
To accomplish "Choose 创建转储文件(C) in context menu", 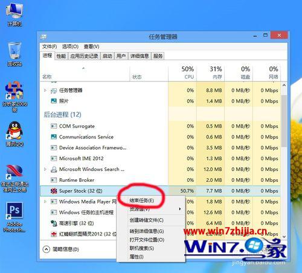I will pos(146,220).
